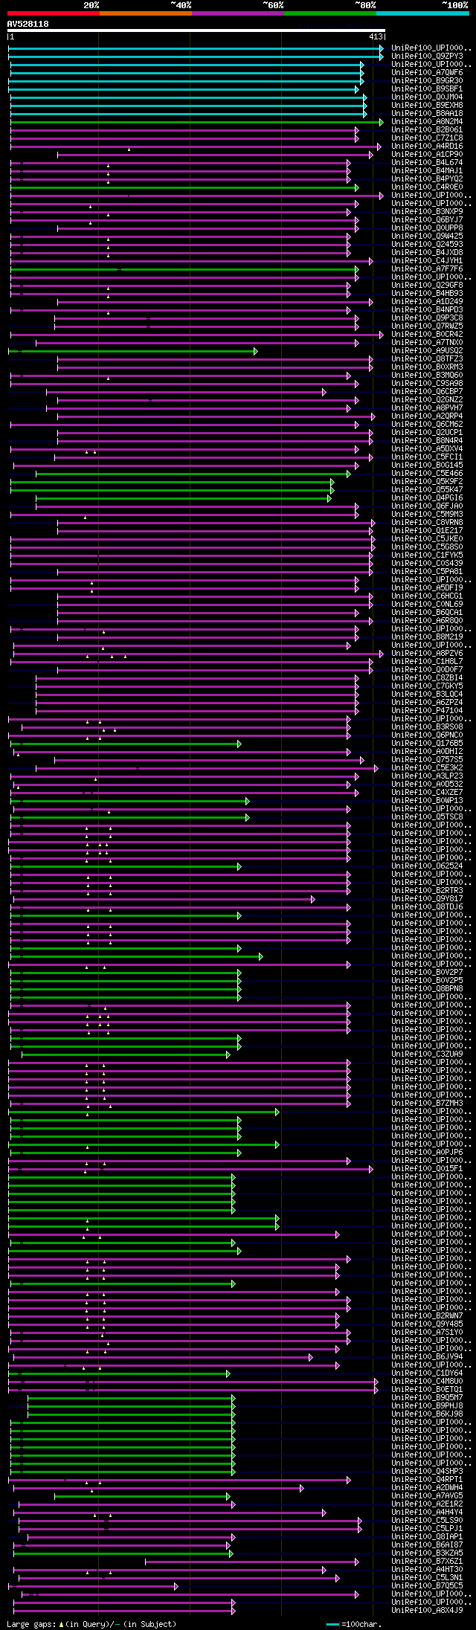Select label UniRef100_B4JXD8
Viewport: 476px width, 1630px height.
(427, 252)
